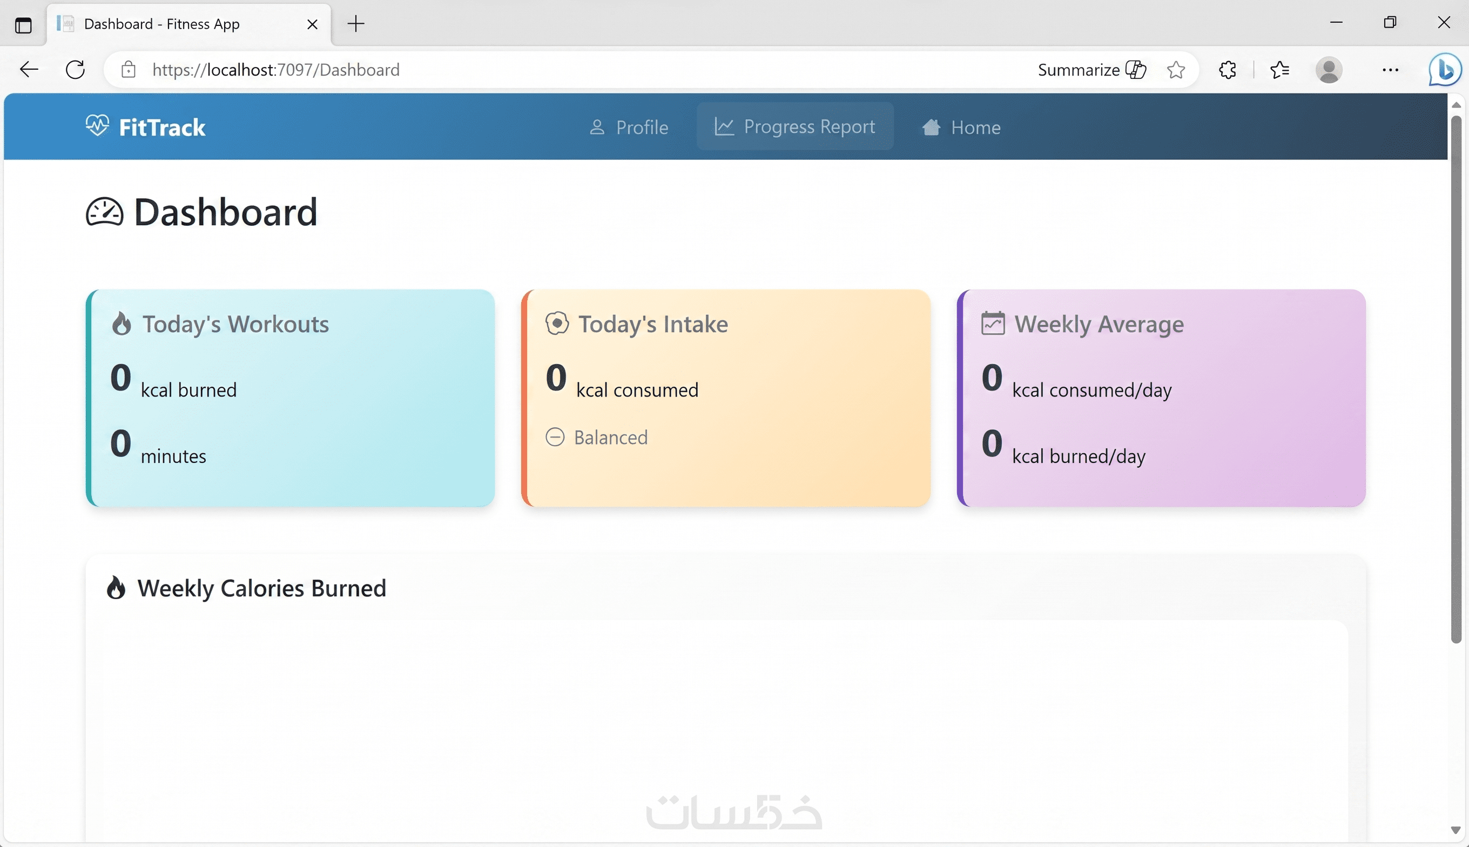Open the Progress Report nav item

pos(794,126)
